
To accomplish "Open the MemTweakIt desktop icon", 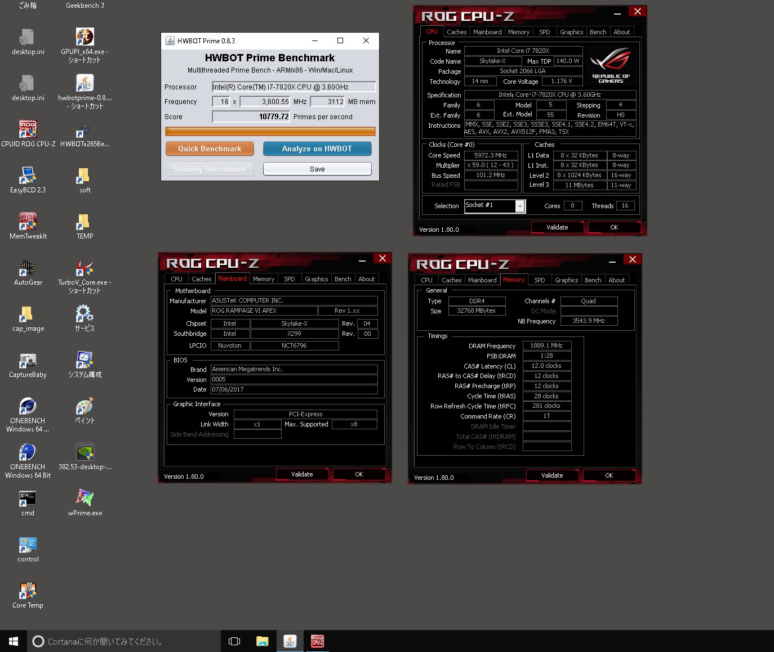I will [28, 226].
